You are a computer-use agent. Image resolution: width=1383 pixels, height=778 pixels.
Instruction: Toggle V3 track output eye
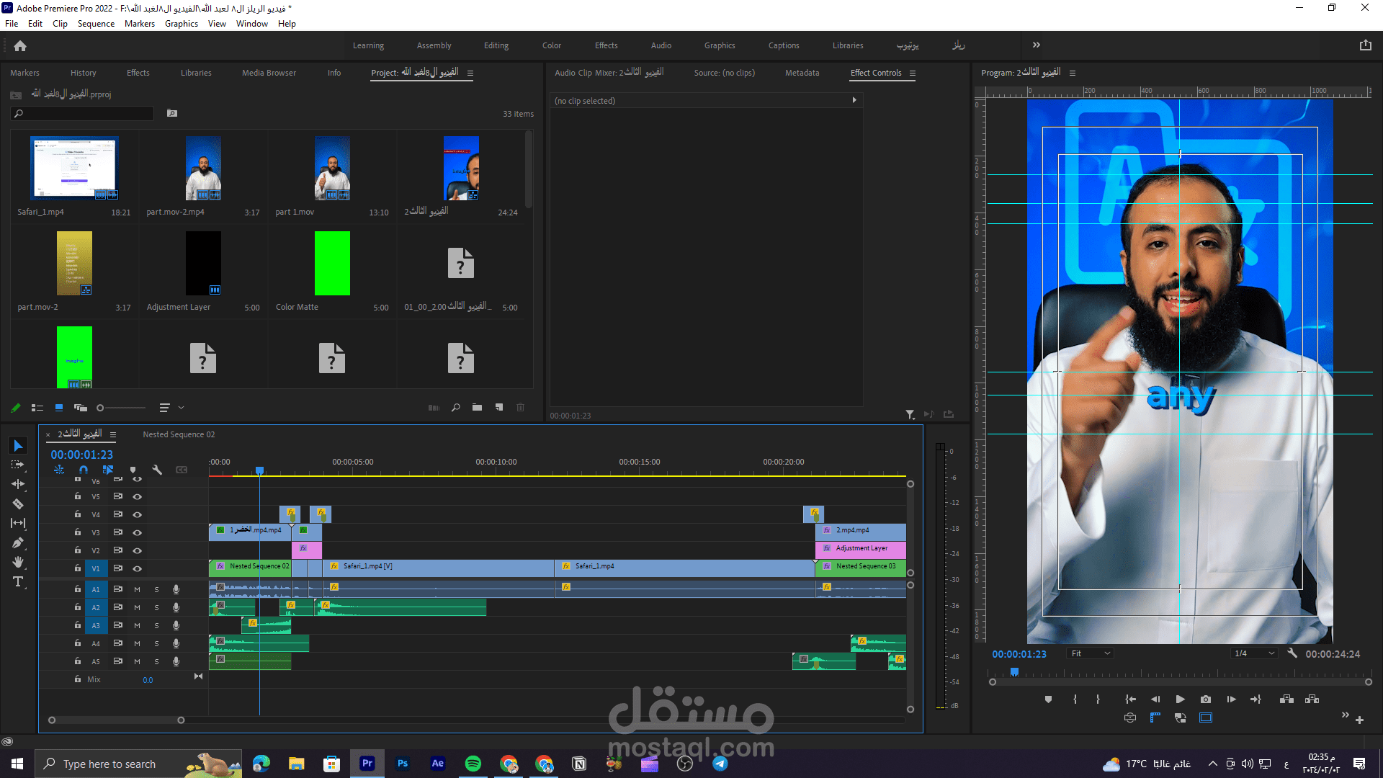click(x=137, y=533)
